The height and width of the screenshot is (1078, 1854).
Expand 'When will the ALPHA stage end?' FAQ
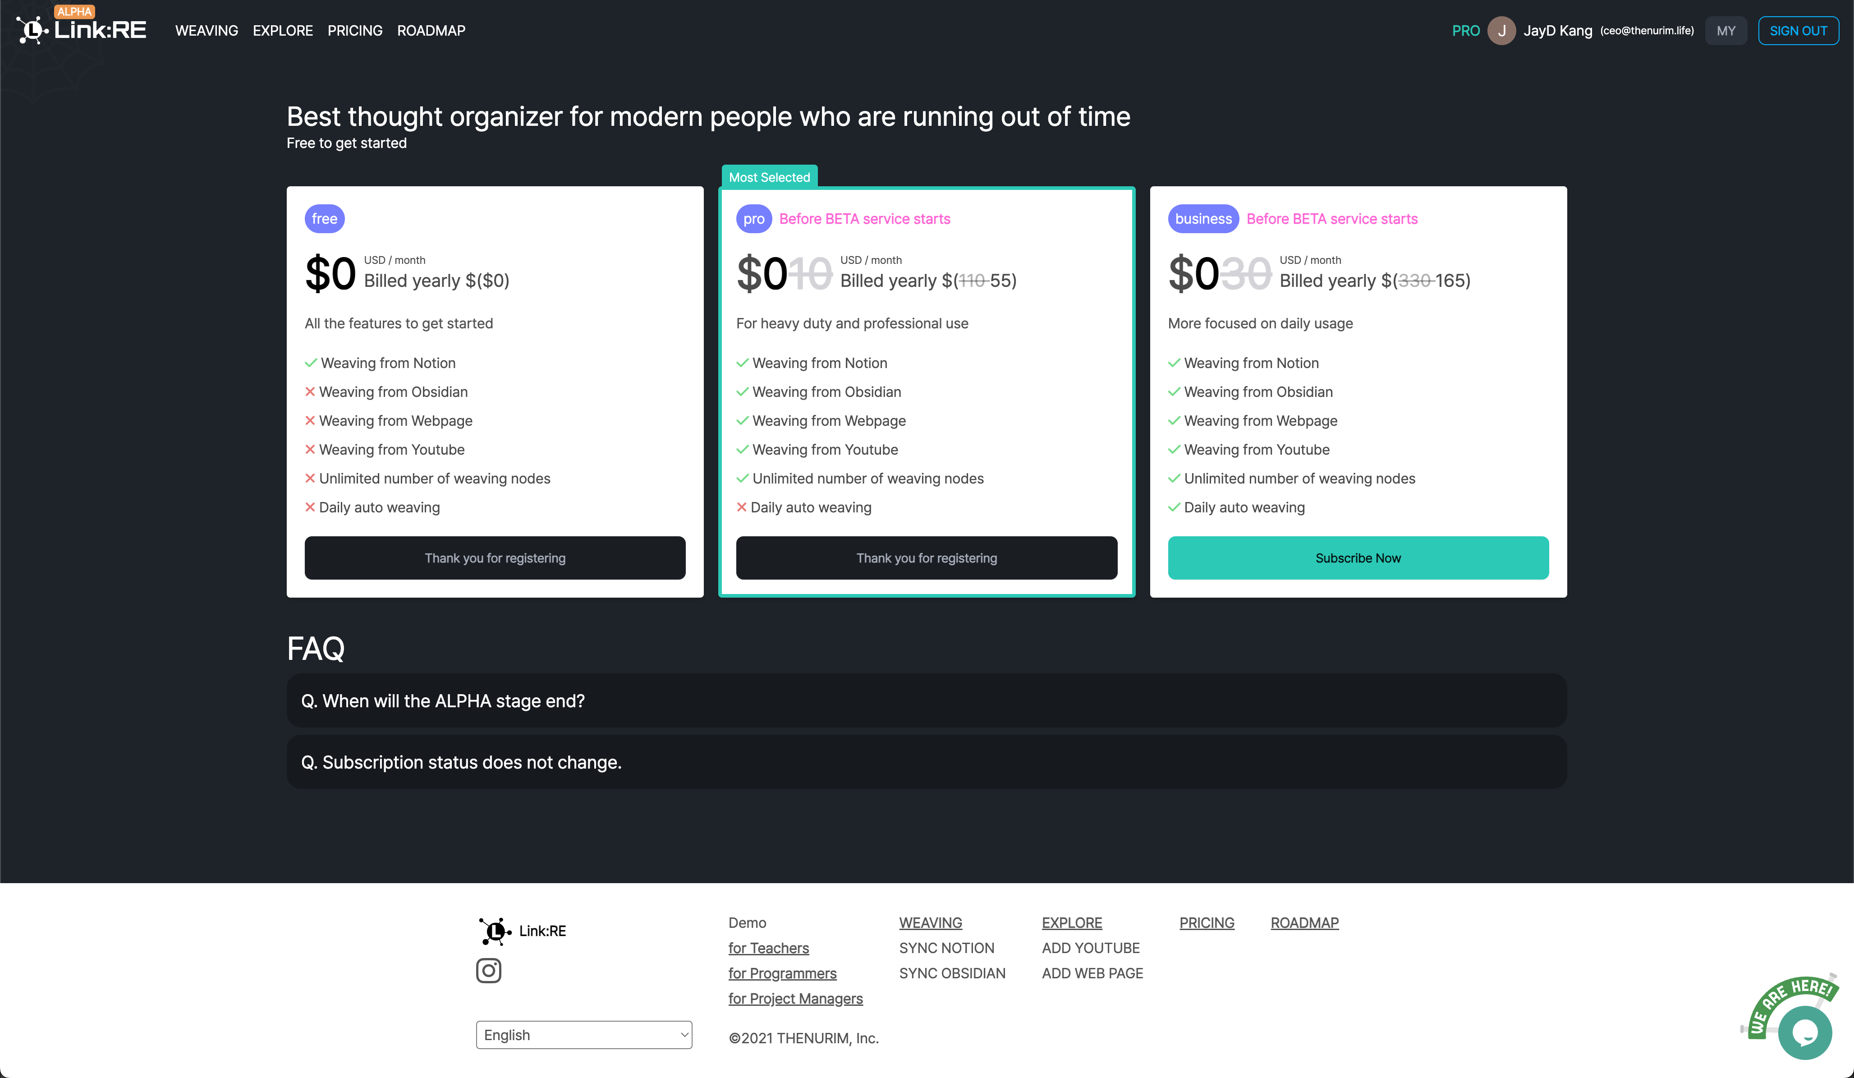[x=926, y=700]
